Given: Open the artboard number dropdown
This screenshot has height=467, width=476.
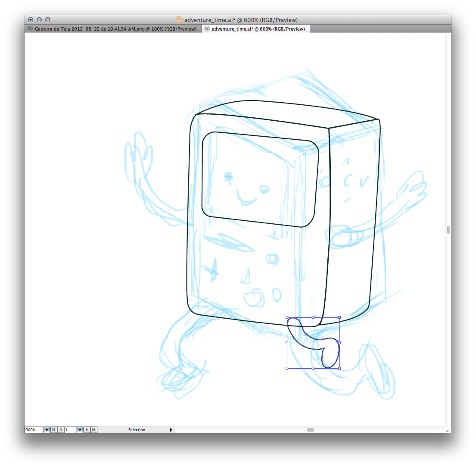Looking at the screenshot, I should [80, 429].
